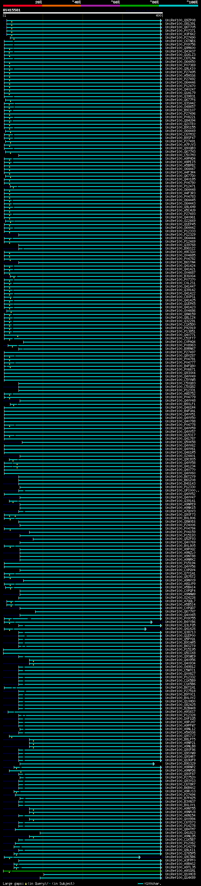201x886 pixels.
Task: Select the UniRef100_Q9C8S5 label
Action: point(180,459)
